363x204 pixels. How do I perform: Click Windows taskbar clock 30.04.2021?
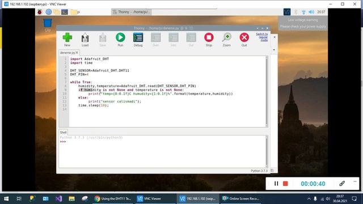340,198
